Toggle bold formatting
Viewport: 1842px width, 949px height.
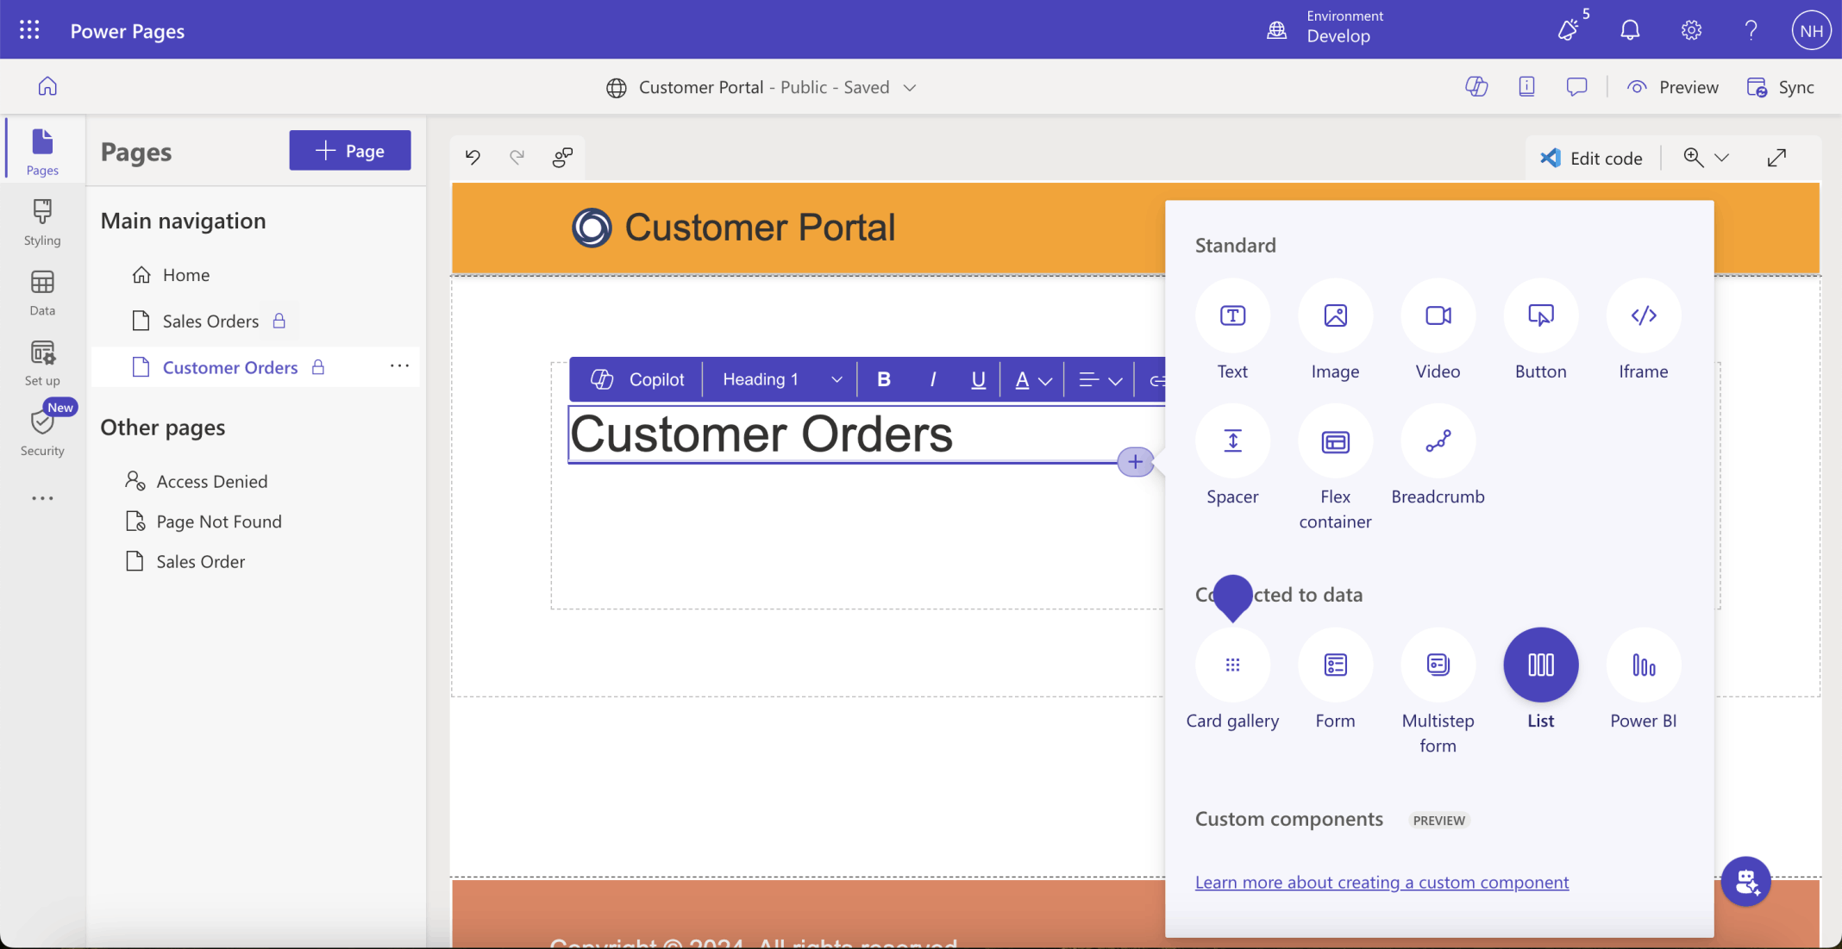tap(883, 379)
